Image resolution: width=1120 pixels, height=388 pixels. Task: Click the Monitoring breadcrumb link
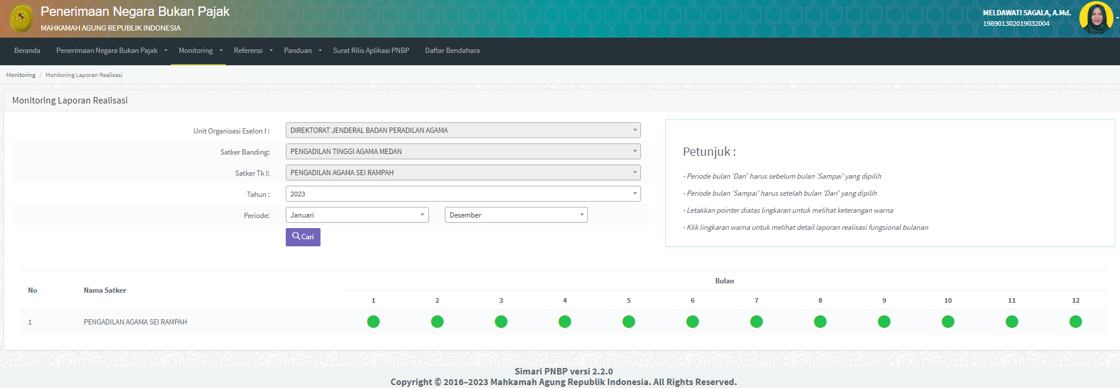[21, 75]
